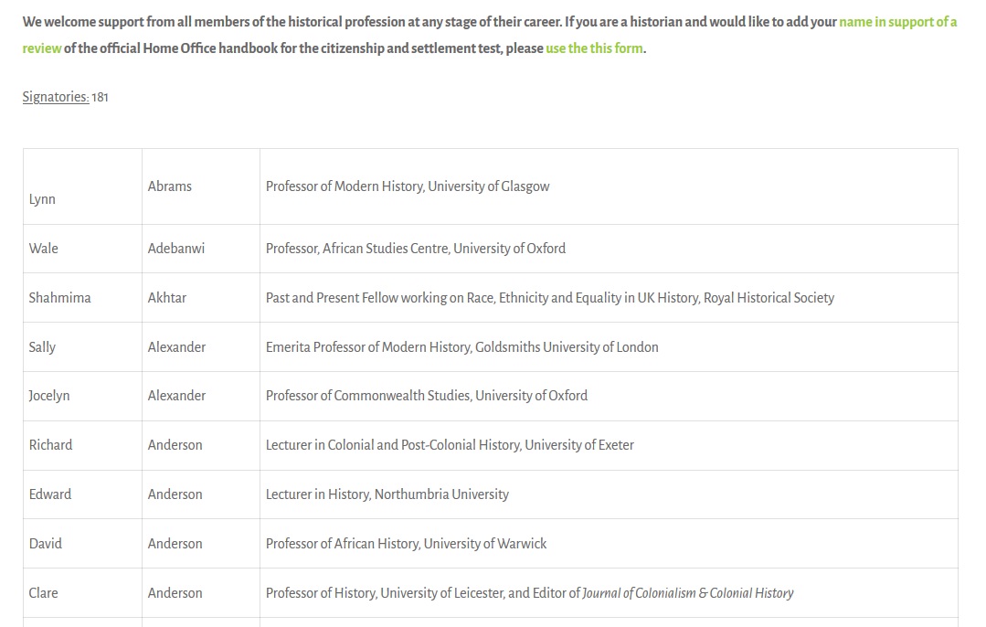Image resolution: width=986 pixels, height=627 pixels.
Task: Select the surname "Abrams" in the table
Action: (x=170, y=186)
